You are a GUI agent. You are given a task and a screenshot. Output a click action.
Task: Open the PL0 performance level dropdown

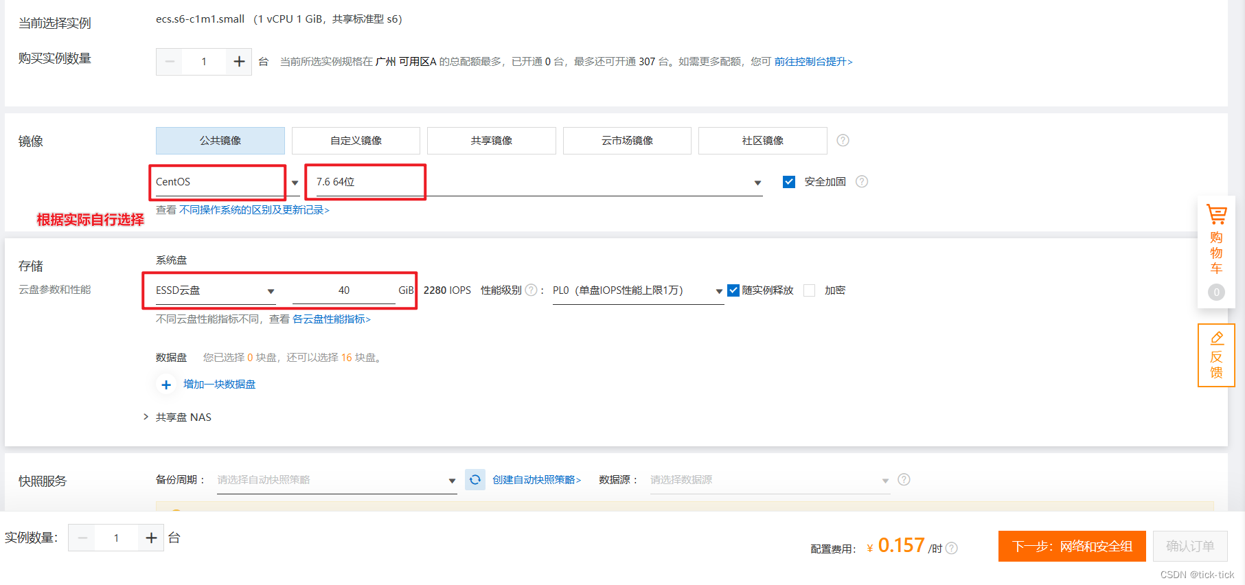(x=638, y=290)
